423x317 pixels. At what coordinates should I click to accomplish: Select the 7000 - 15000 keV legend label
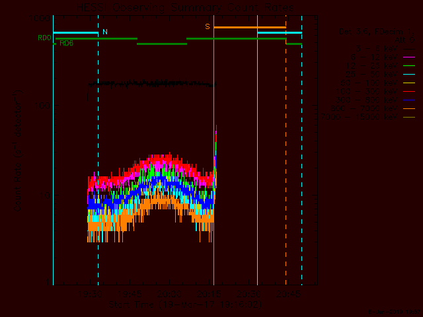click(359, 118)
